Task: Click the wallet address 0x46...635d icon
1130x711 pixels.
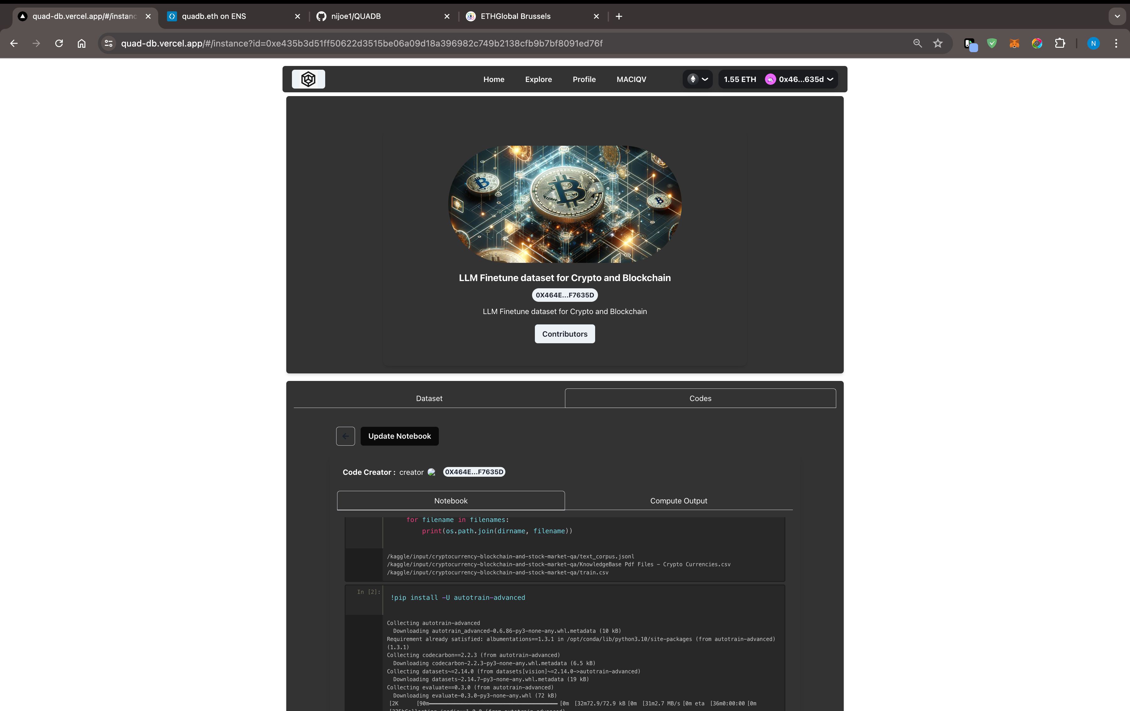Action: pos(769,79)
